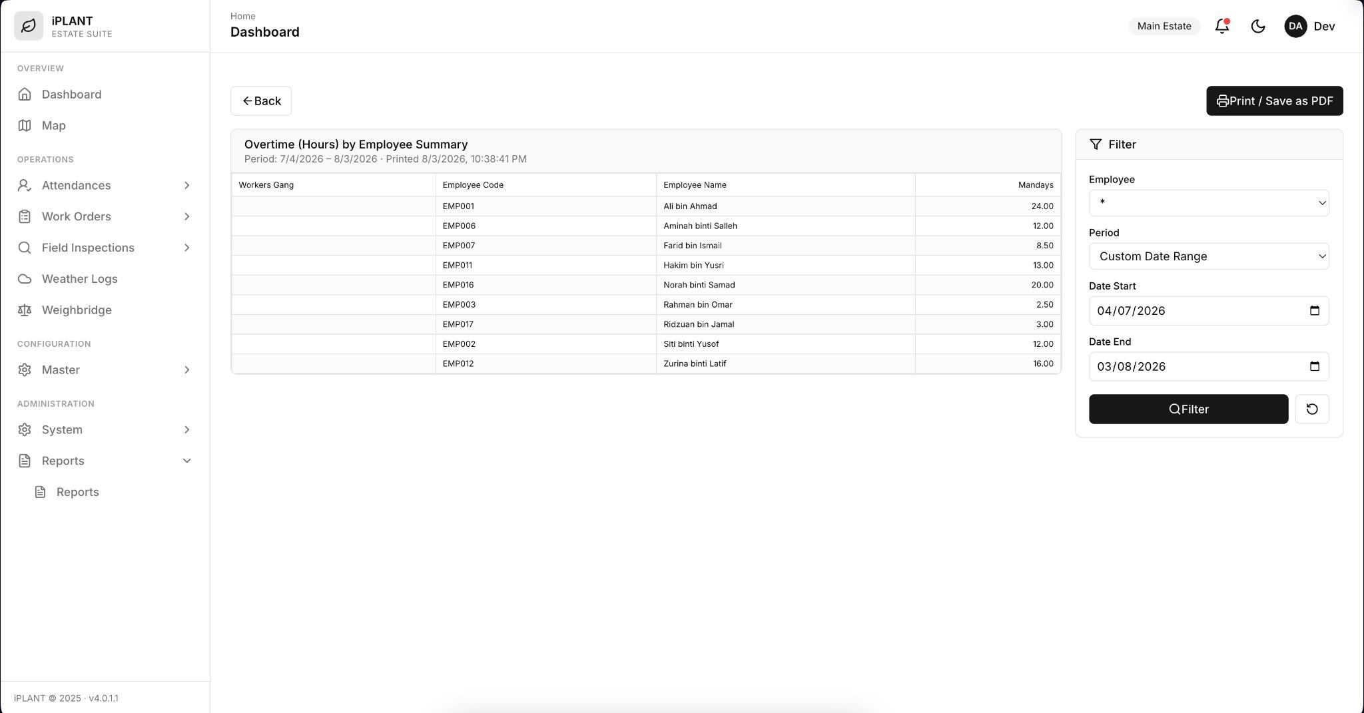1364x713 pixels.
Task: Open the Period dropdown
Action: point(1209,256)
